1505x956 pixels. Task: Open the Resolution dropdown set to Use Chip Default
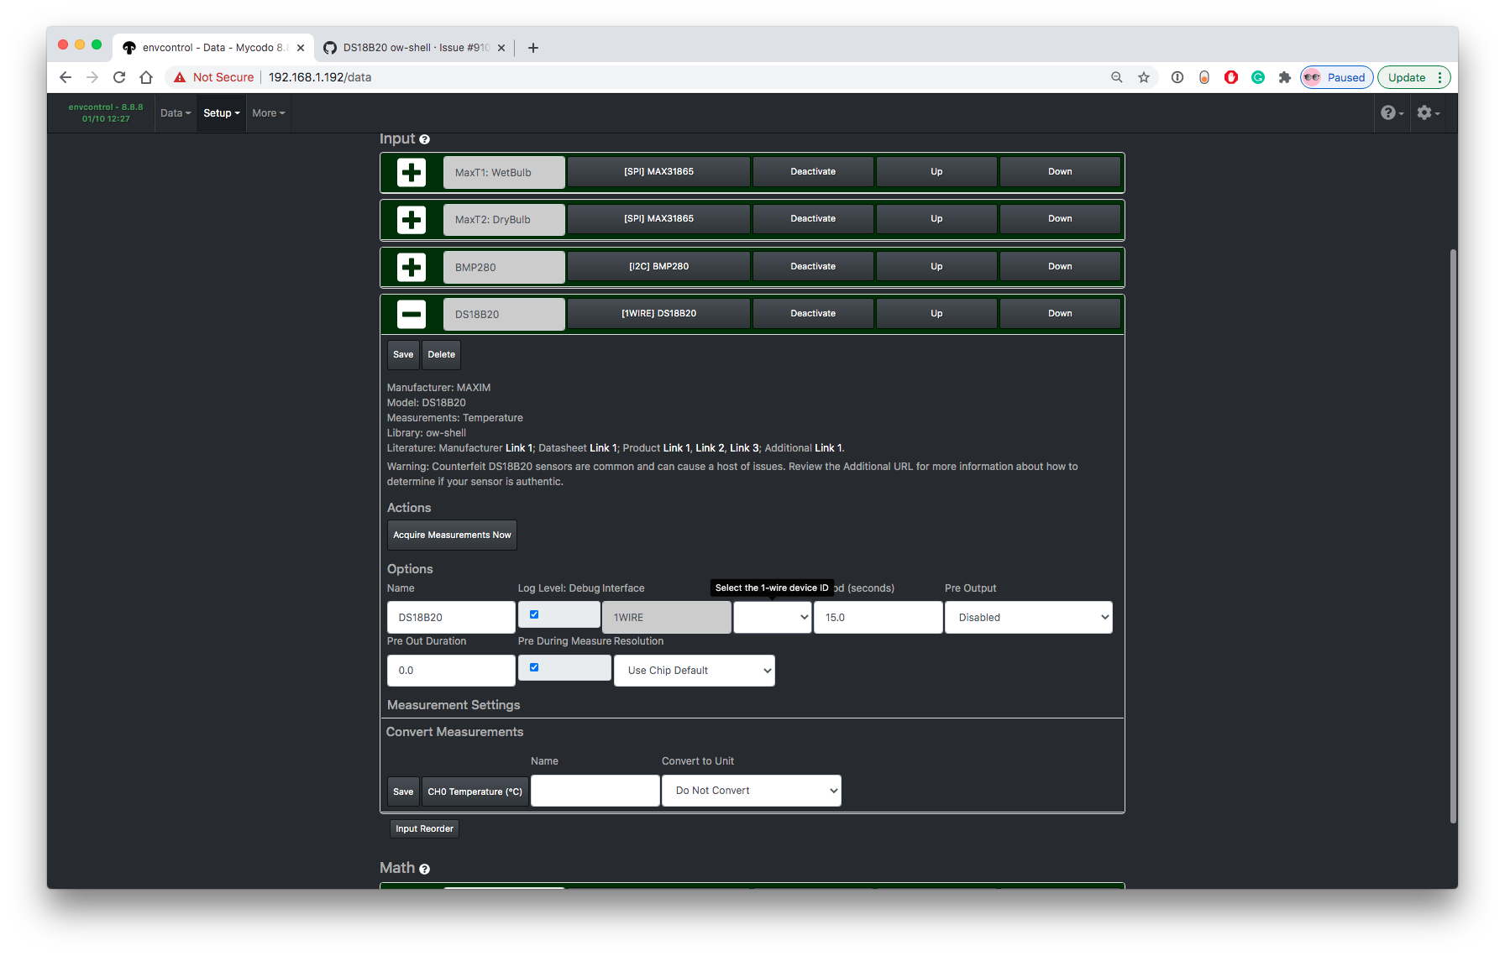coord(694,670)
